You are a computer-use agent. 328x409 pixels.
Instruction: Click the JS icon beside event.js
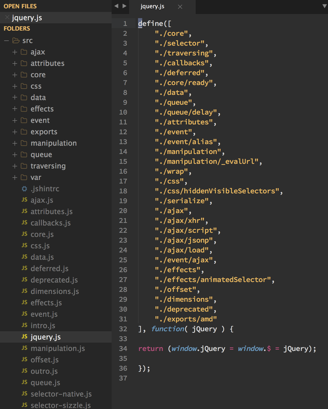point(24,314)
